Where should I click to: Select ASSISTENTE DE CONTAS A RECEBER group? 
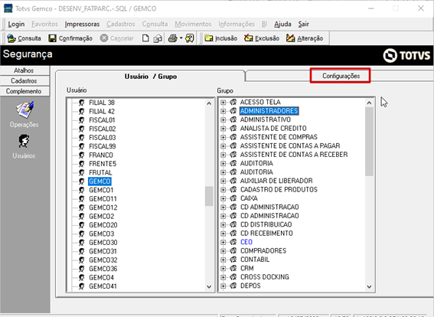294,155
